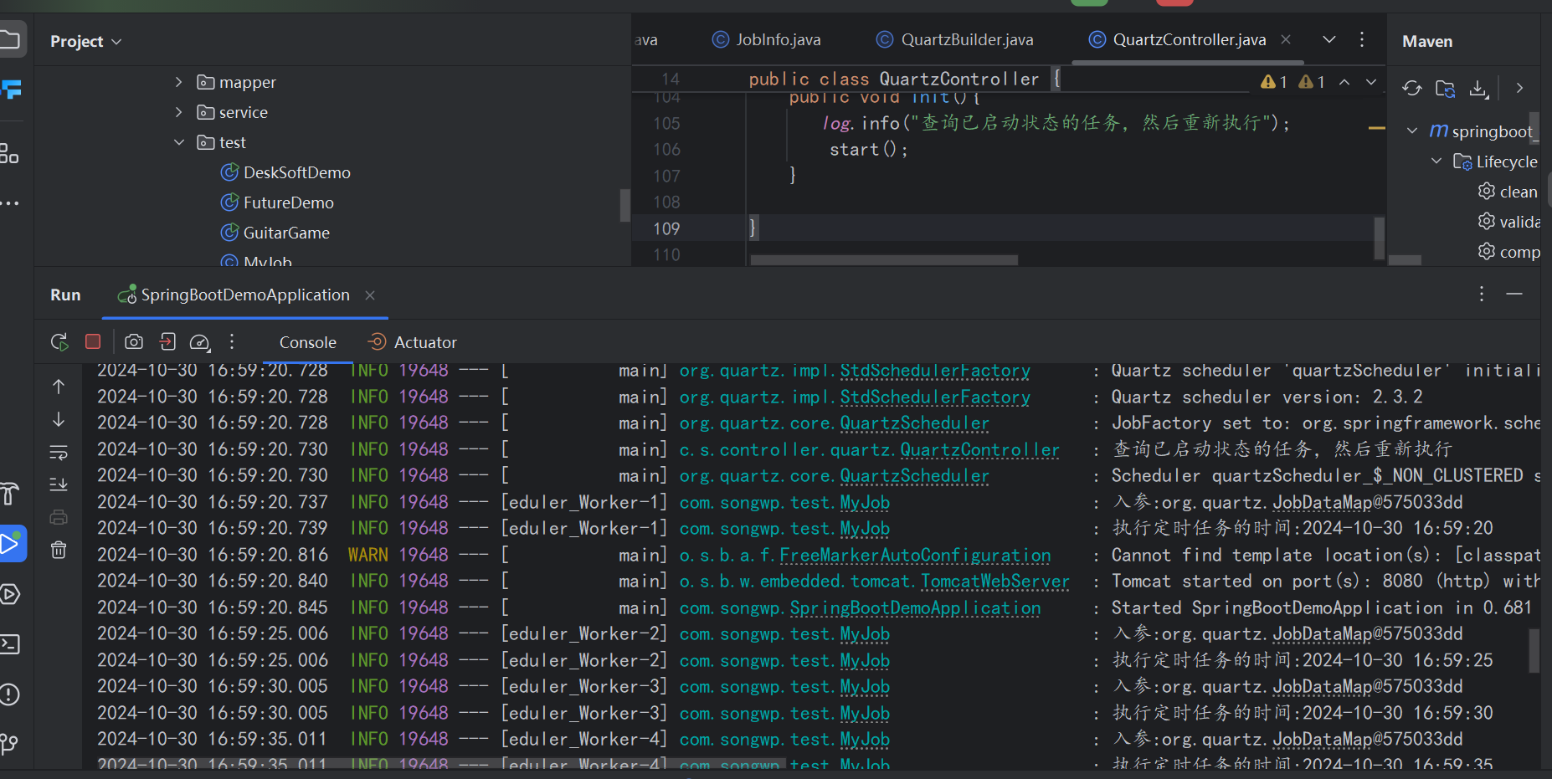Toggle soft-wrap in console
The height and width of the screenshot is (779, 1552).
tap(59, 453)
